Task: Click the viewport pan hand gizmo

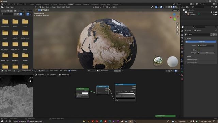Action: 177,27
